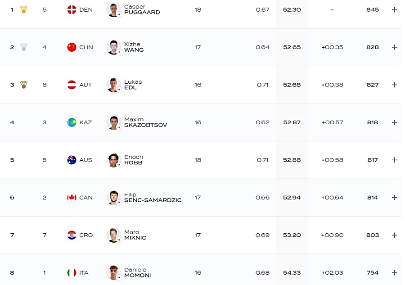The width and height of the screenshot is (405, 285).
Task: Open Filip Senc-Samardzic's name link
Action: (153, 197)
